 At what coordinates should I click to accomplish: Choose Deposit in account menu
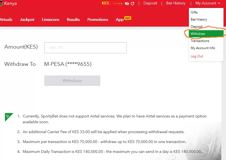(206, 26)
